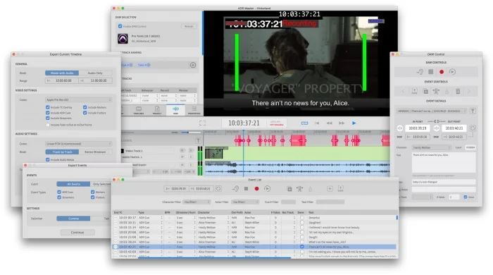
Task: Click the rehearse ear icon in DAW Control
Action: [x=420, y=72]
